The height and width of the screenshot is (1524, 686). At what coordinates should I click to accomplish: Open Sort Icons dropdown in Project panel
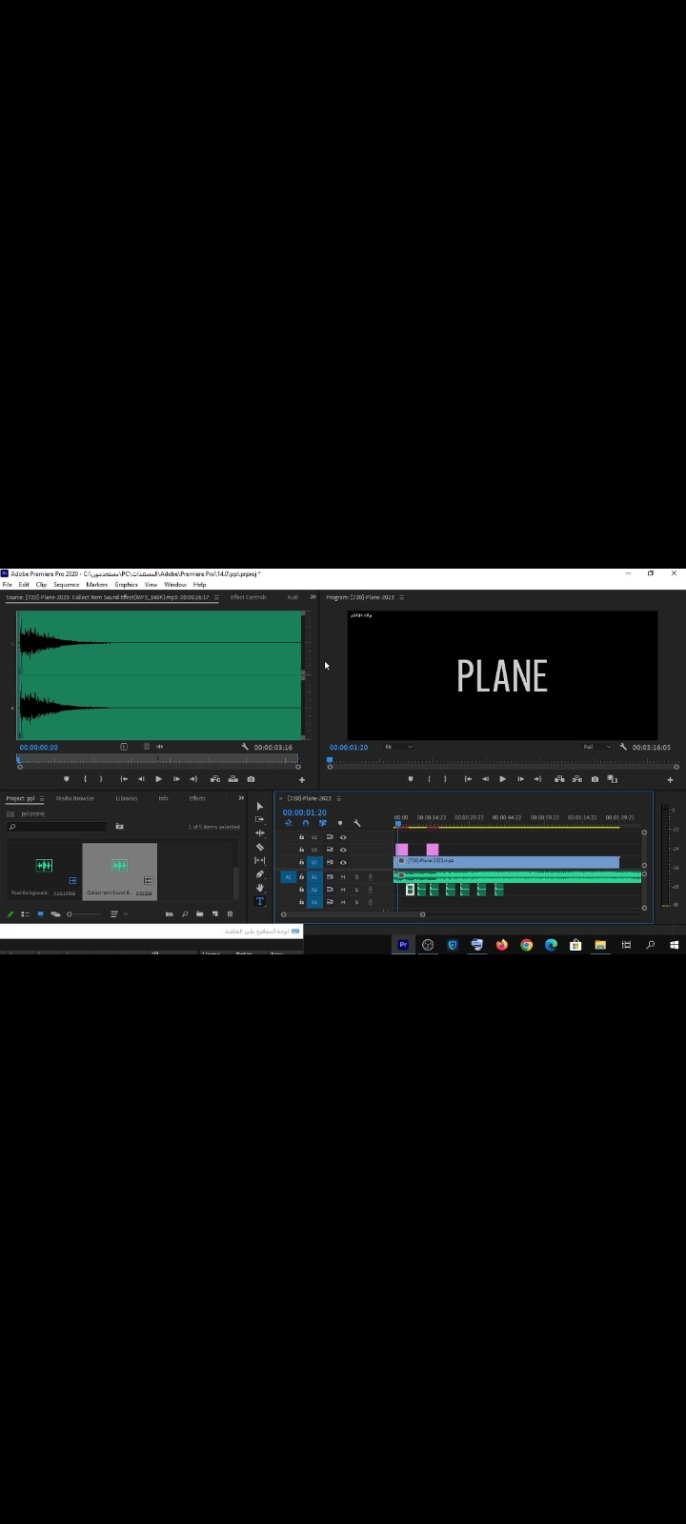tap(118, 914)
